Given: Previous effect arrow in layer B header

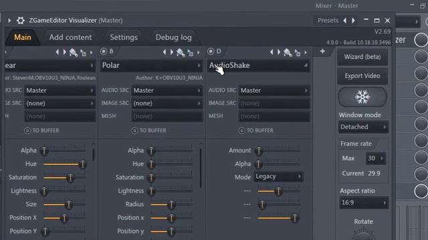Looking at the screenshot, I should (165, 52).
